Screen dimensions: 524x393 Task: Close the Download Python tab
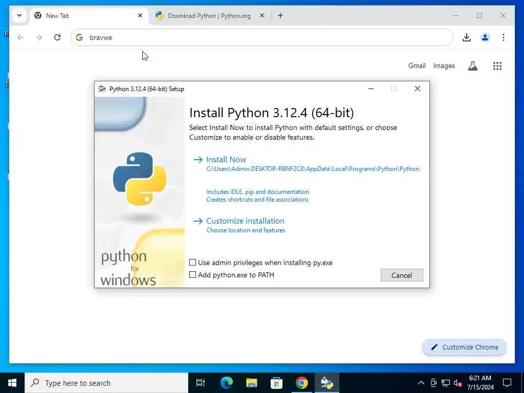[262, 15]
